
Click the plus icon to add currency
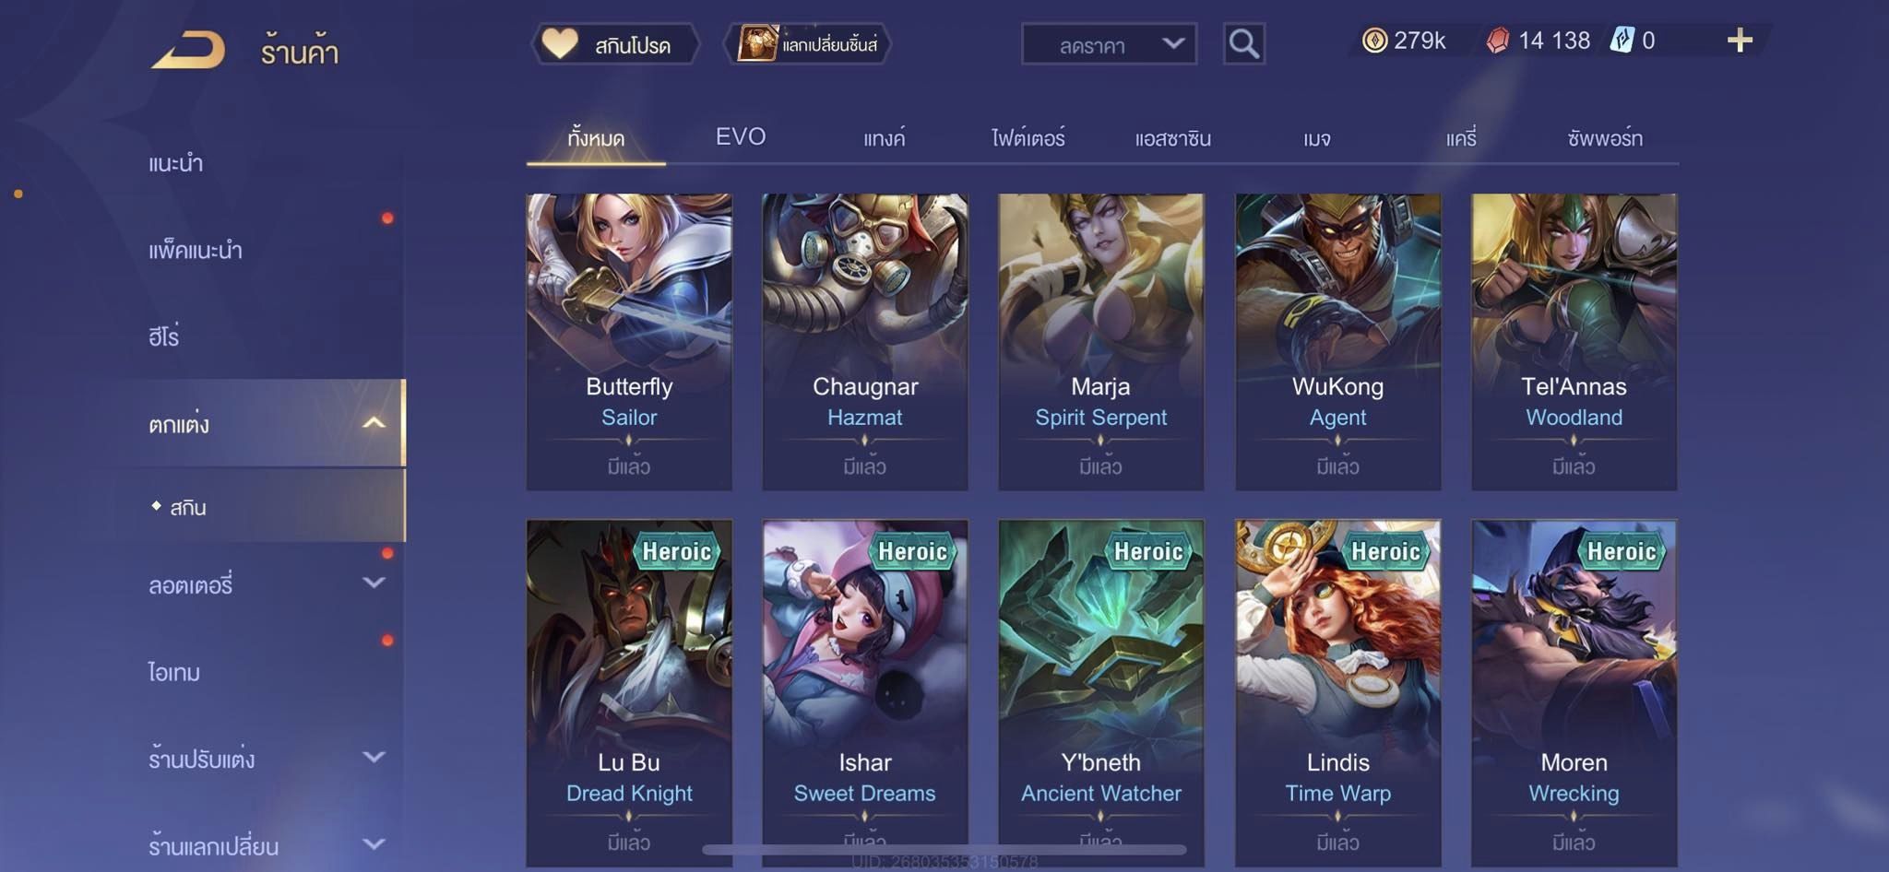point(1740,41)
